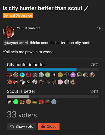Click the tan P voter avatar

(x=29, y=102)
